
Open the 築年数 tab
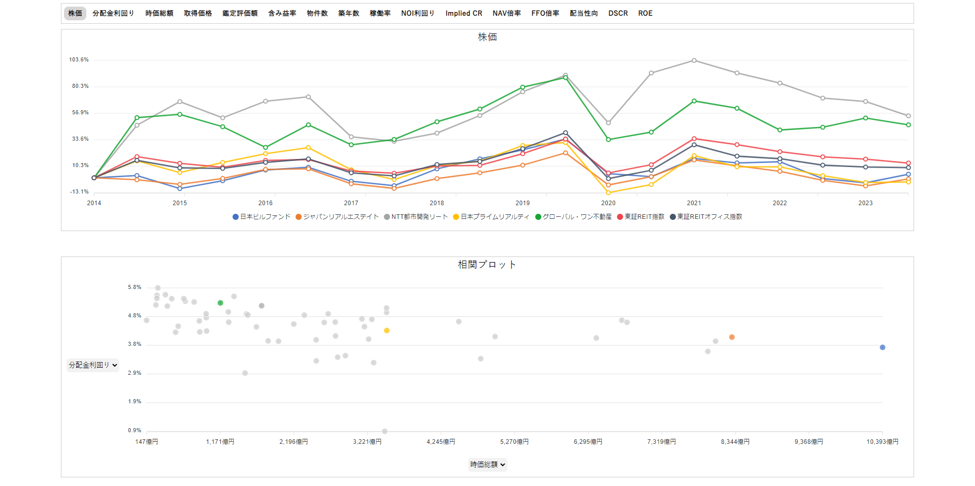[x=349, y=13]
